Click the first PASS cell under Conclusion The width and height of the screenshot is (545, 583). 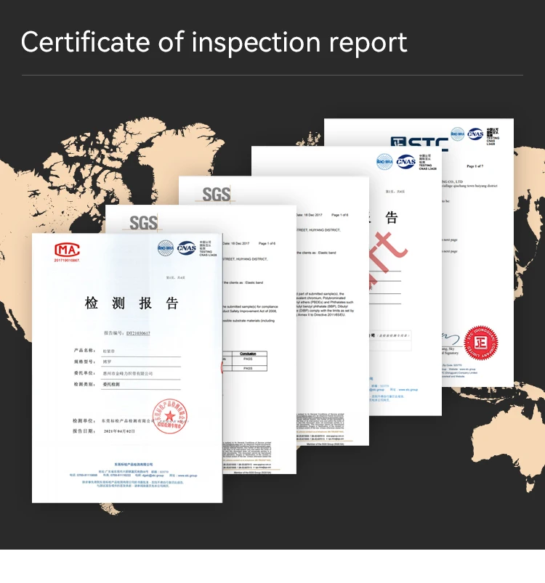248,359
